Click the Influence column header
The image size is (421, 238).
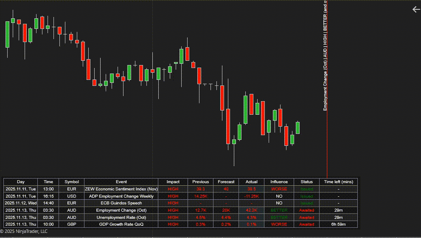click(279, 182)
